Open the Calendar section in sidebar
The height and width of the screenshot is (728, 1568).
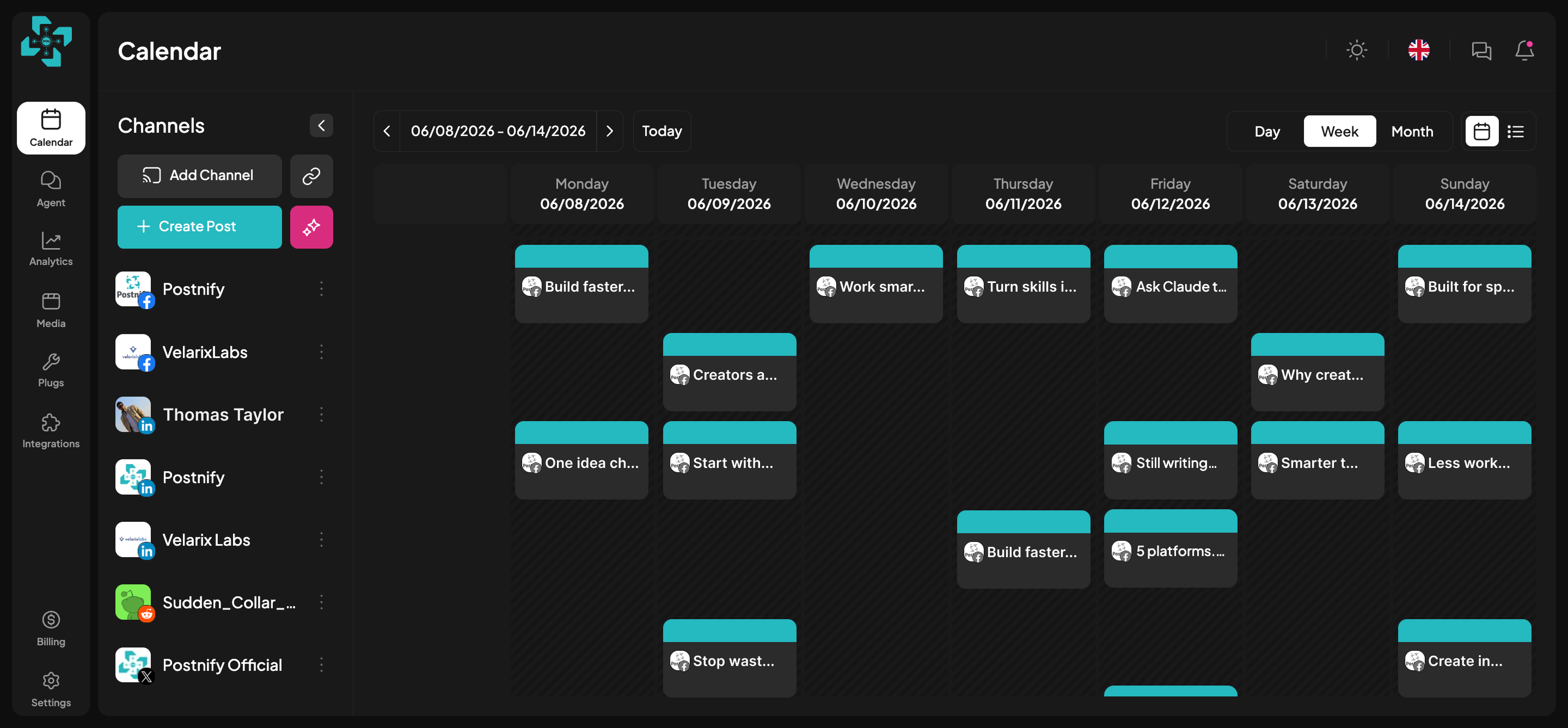pos(51,128)
